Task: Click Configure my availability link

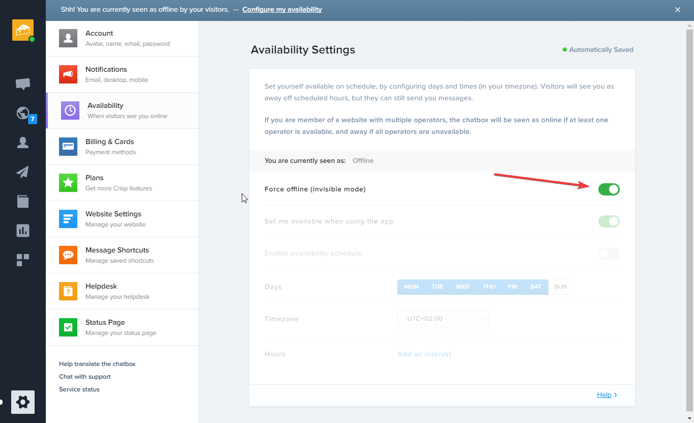Action: (282, 10)
